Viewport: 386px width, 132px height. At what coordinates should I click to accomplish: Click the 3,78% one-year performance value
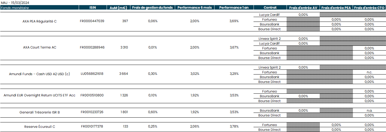tap(234, 127)
